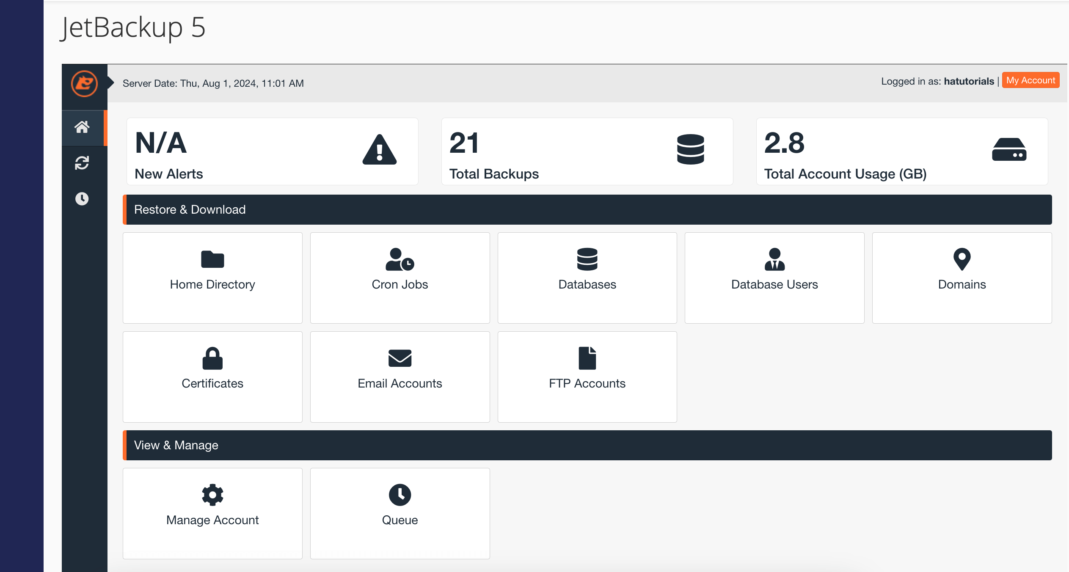Open Certificates backups
1069x572 pixels.
point(212,377)
